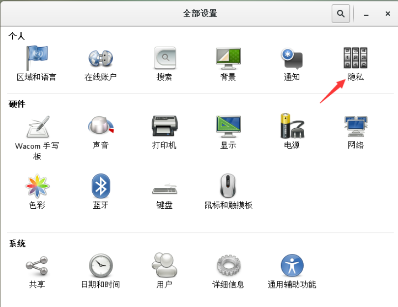
Task: Open the 键盘 keyboard settings icon
Action: [165, 189]
